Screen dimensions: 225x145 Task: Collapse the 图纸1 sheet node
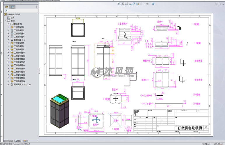5,21
